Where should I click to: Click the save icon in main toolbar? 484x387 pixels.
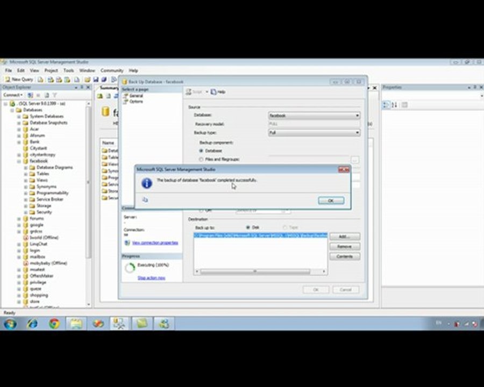(x=96, y=80)
